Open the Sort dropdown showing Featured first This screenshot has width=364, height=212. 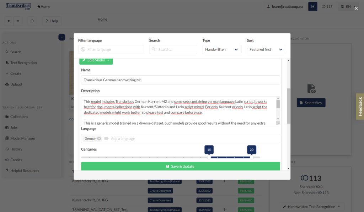pyautogui.click(x=266, y=49)
